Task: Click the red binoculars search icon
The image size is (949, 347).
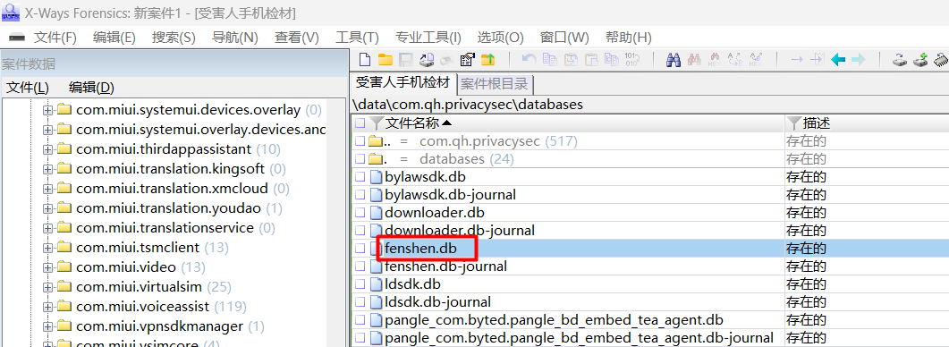Action: point(694,59)
